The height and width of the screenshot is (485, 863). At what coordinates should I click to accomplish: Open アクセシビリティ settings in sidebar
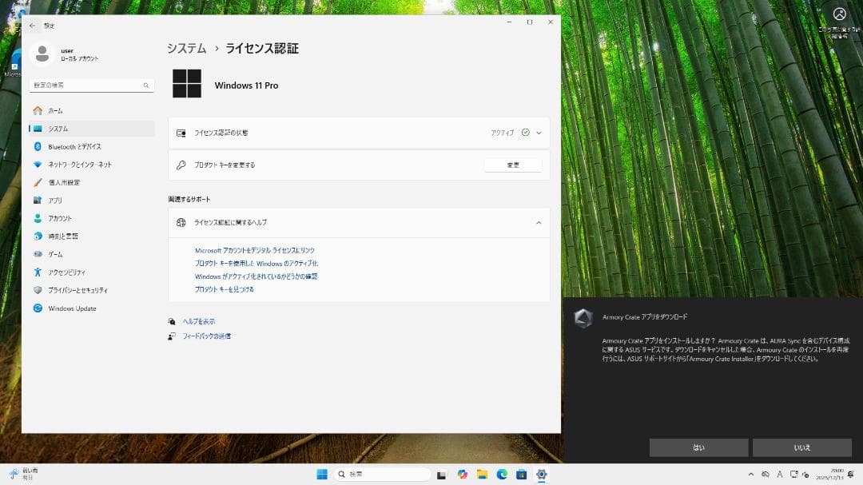click(90, 272)
